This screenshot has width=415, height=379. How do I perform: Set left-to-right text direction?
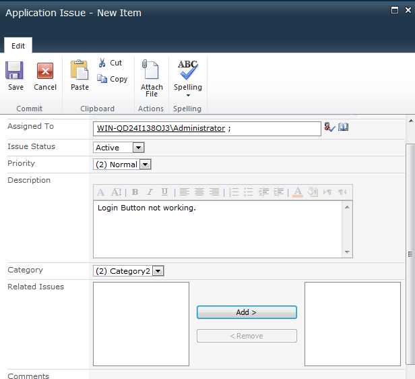tap(327, 192)
